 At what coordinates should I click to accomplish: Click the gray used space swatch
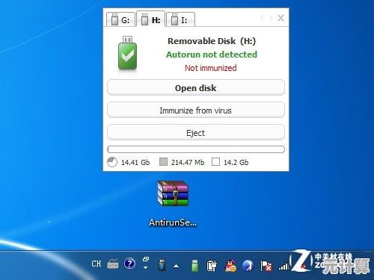[163, 162]
